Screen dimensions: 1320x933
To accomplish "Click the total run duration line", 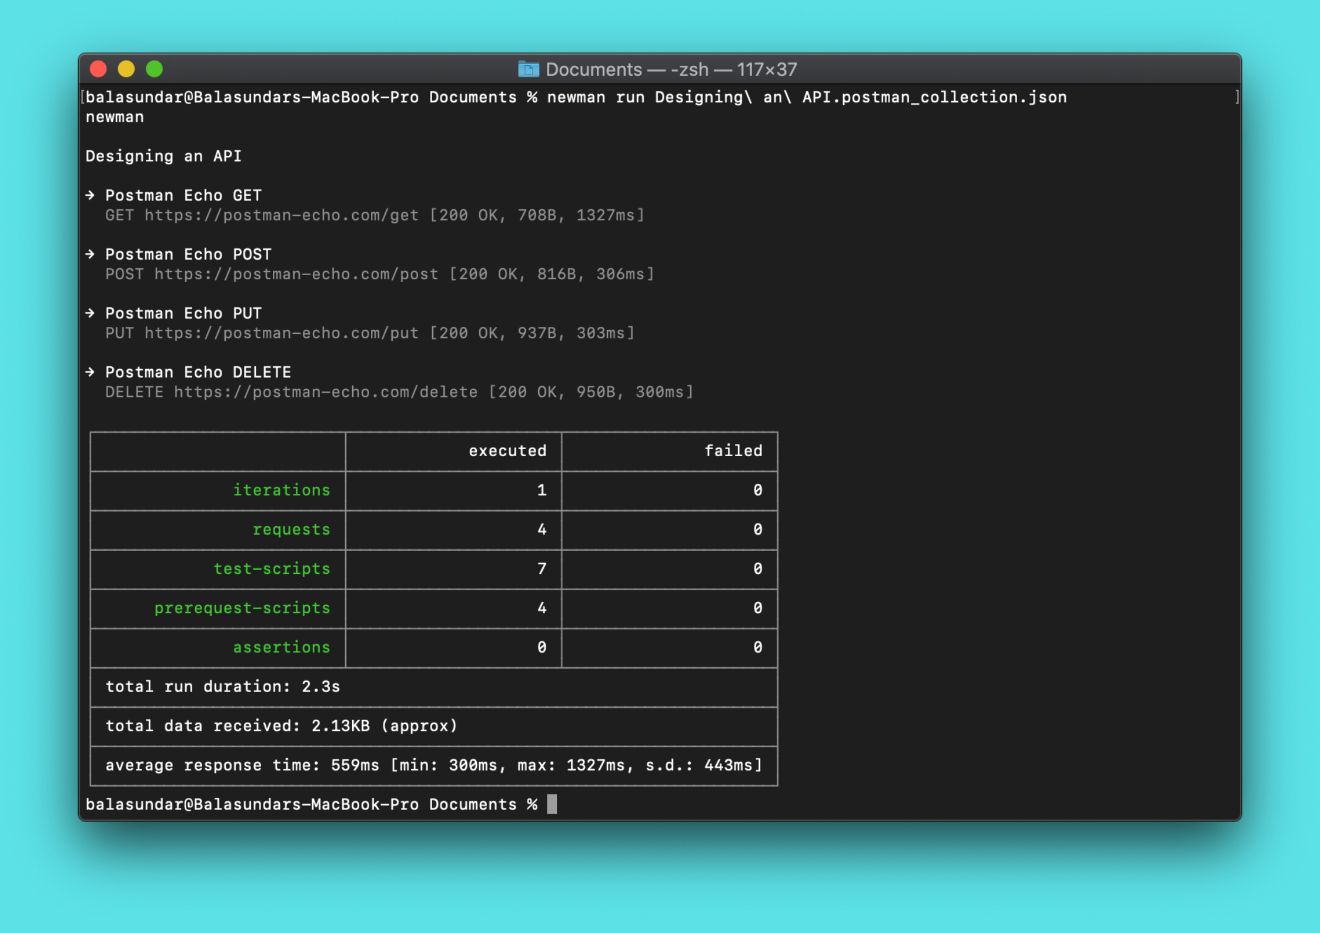I will point(223,687).
